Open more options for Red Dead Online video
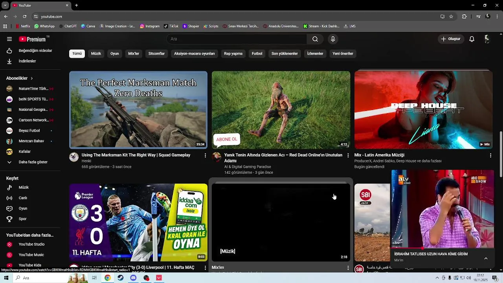 tap(348, 156)
